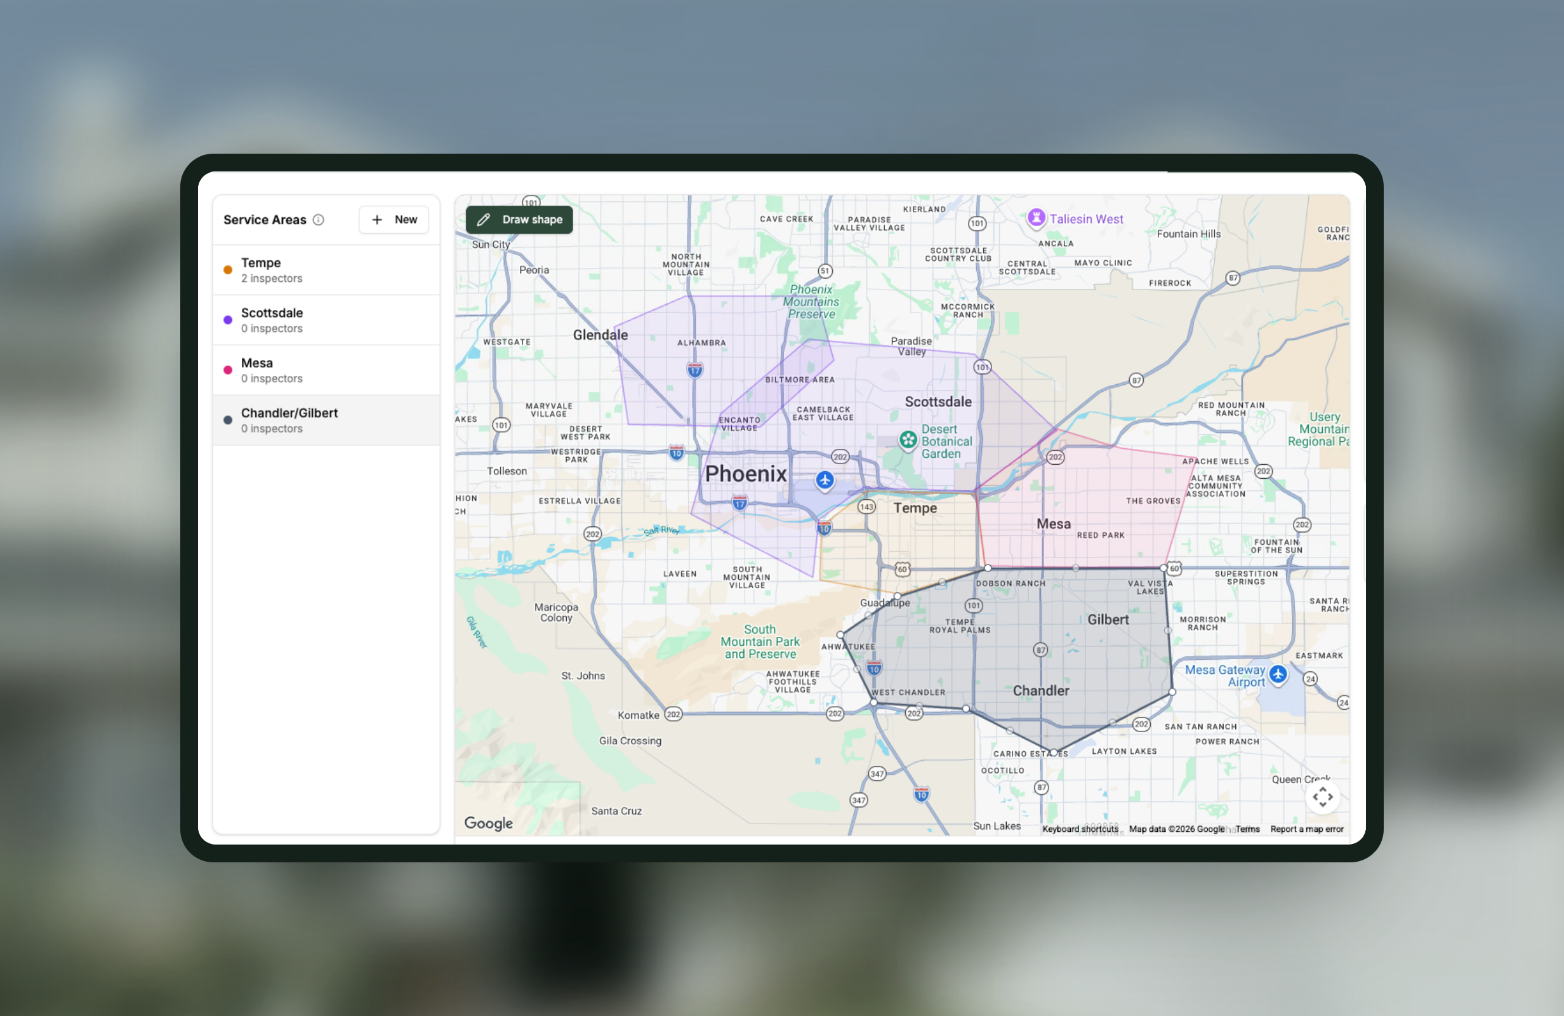Click the South Mountain Park and Preserve label
This screenshot has height=1016, width=1564.
pos(760,642)
